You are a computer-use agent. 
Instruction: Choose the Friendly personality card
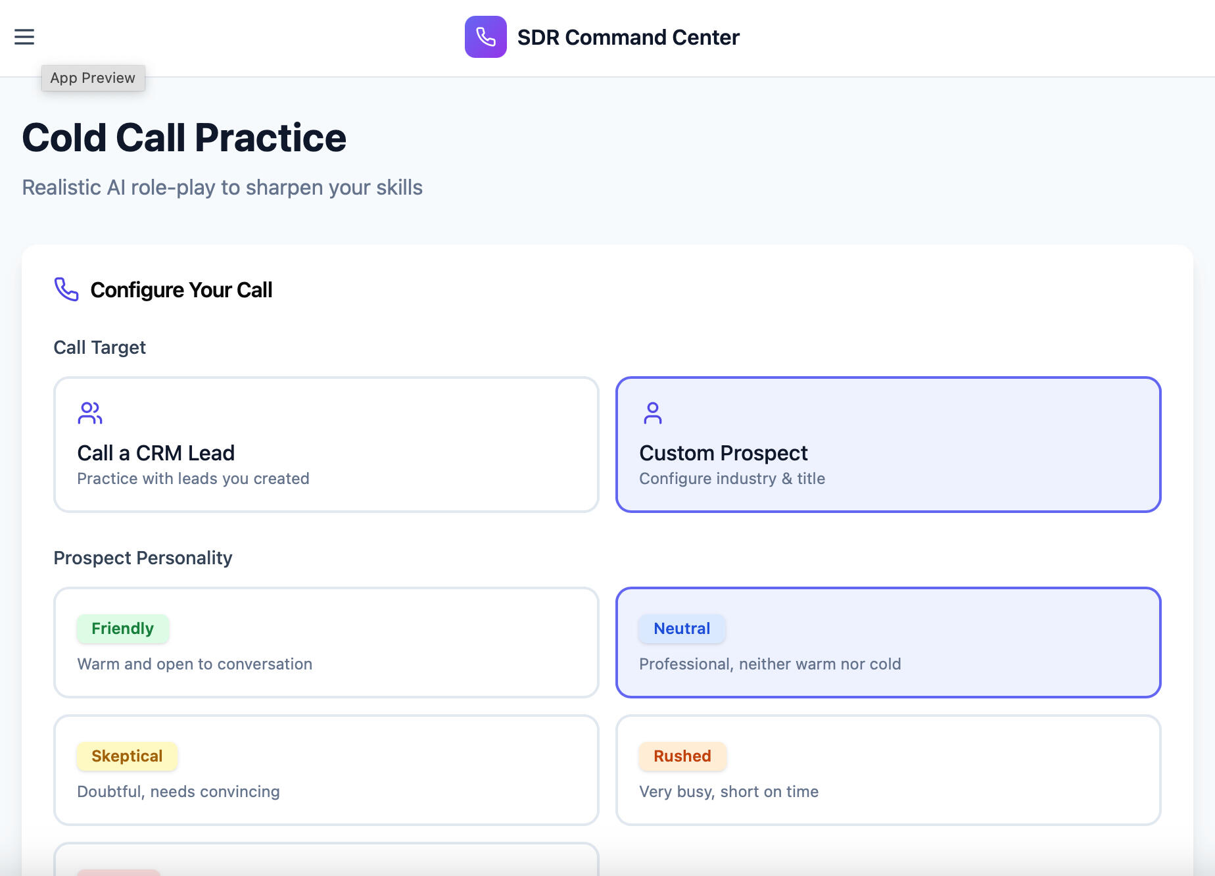coord(326,643)
